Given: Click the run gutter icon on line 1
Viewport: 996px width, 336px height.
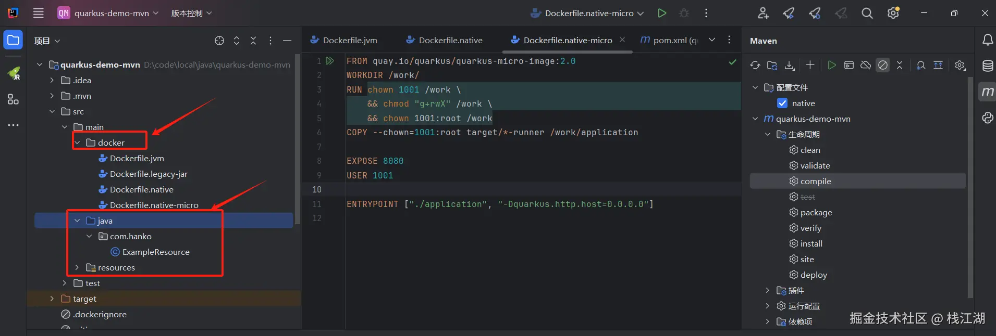Looking at the screenshot, I should [x=330, y=61].
